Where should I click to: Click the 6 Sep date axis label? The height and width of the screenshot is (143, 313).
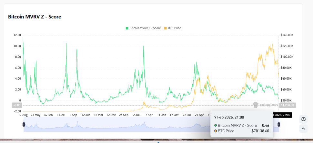pyautogui.click(x=74, y=115)
